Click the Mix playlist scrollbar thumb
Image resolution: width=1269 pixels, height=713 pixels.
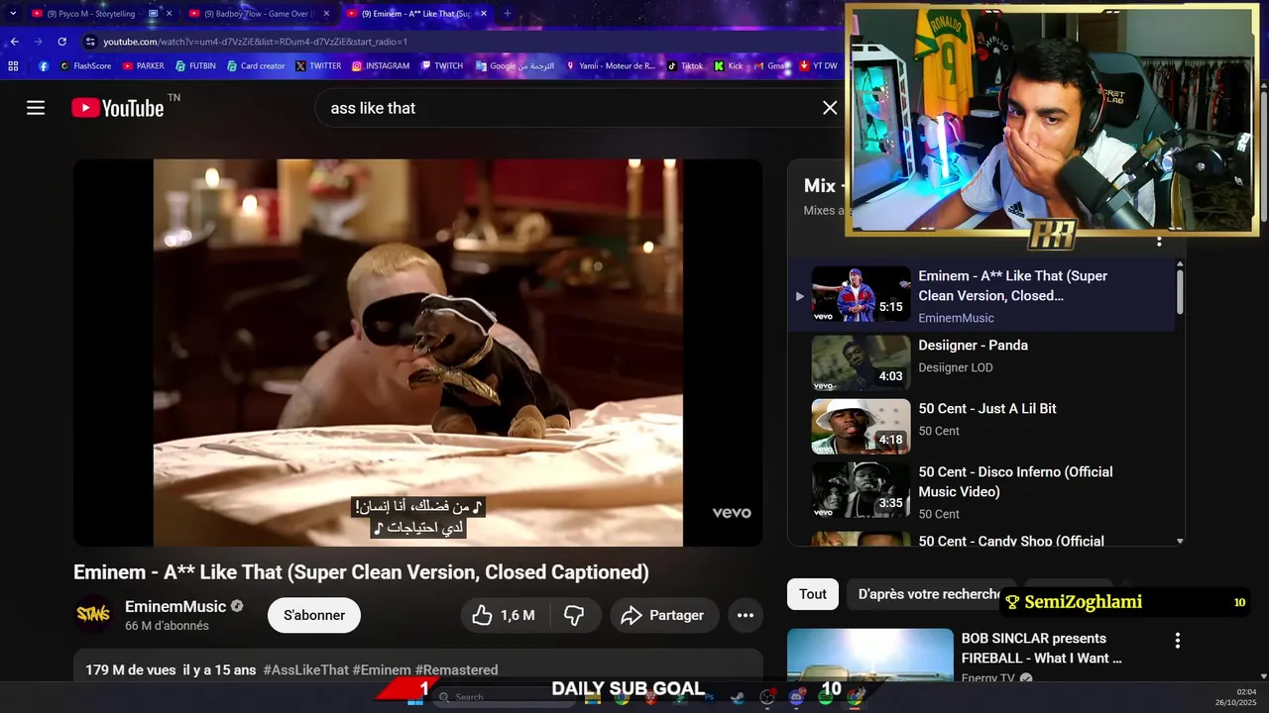tap(1180, 292)
